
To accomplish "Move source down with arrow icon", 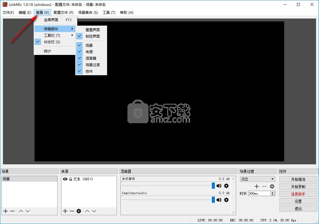I will click(94, 211).
